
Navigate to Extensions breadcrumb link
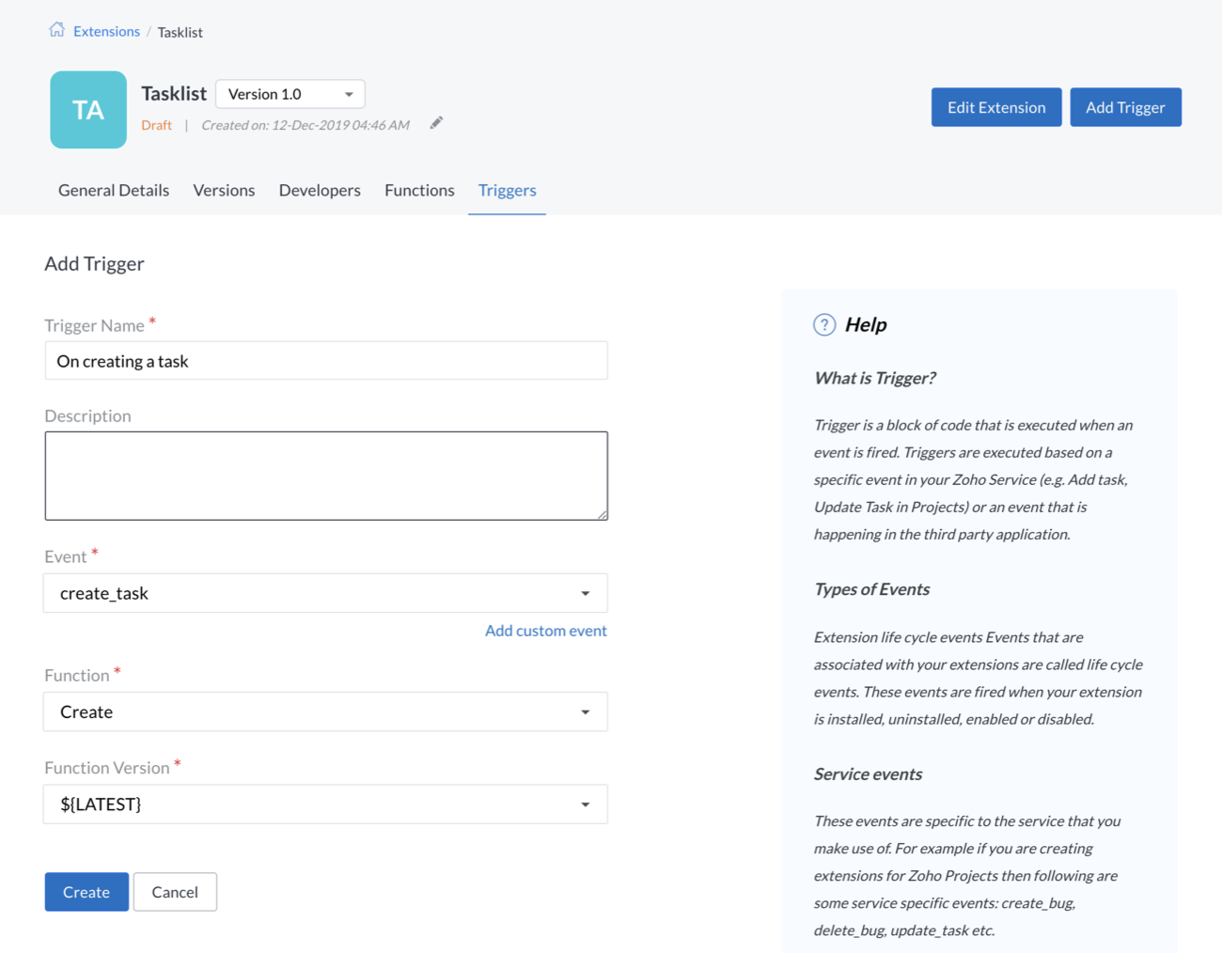[106, 31]
